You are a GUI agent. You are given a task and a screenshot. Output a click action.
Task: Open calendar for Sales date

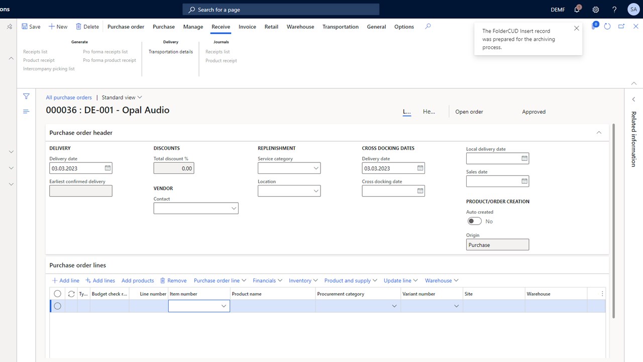point(524,181)
